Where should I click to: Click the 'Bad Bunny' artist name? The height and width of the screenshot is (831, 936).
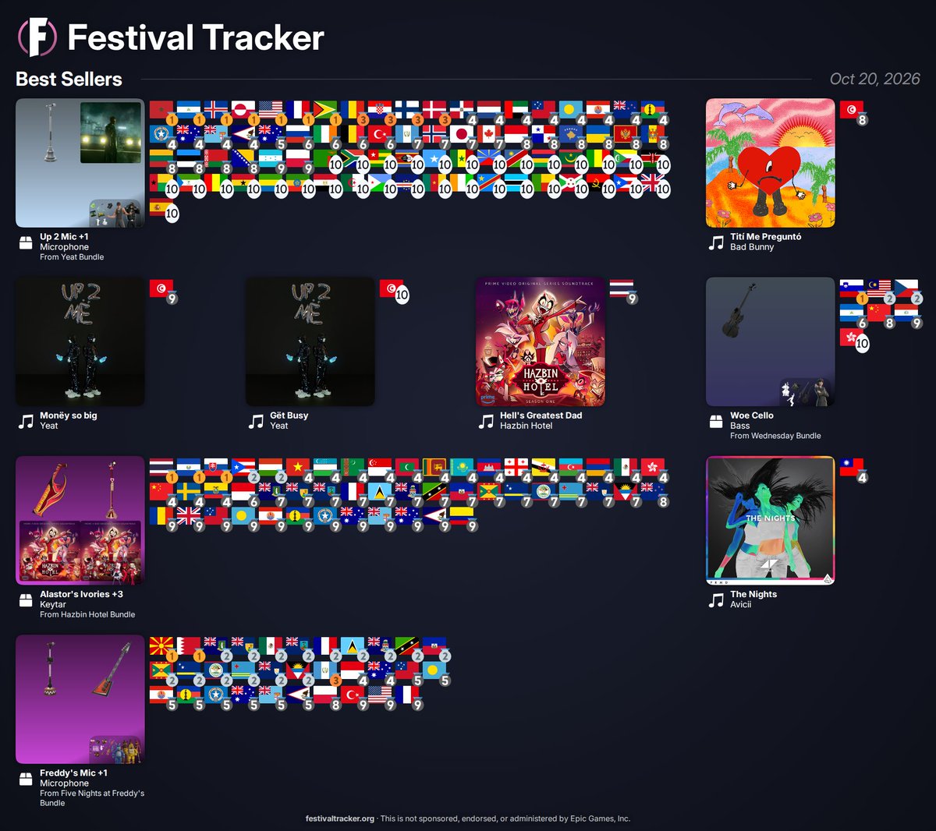pos(752,246)
